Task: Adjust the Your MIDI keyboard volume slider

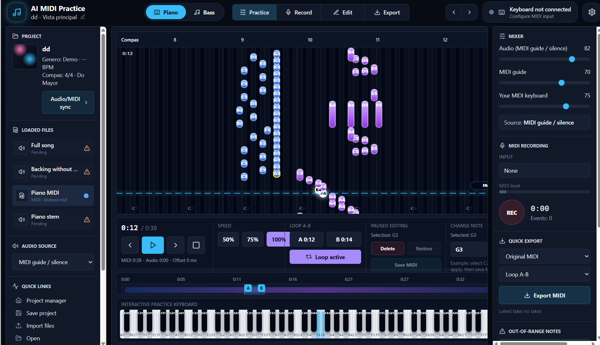Action: [545, 106]
